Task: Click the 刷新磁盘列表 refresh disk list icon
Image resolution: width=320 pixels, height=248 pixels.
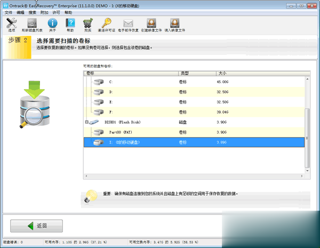Action: pyautogui.click(x=32, y=25)
